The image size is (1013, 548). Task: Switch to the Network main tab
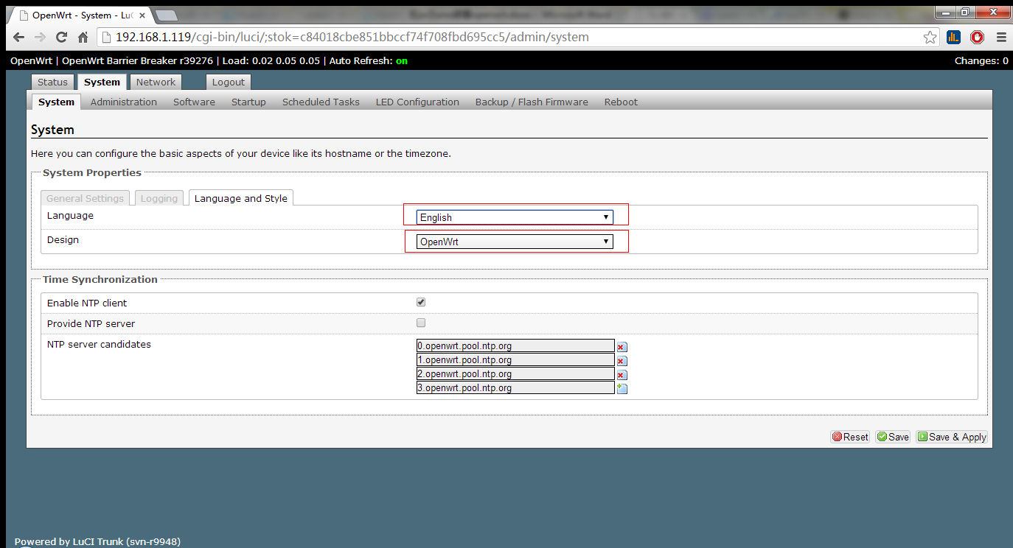click(156, 82)
